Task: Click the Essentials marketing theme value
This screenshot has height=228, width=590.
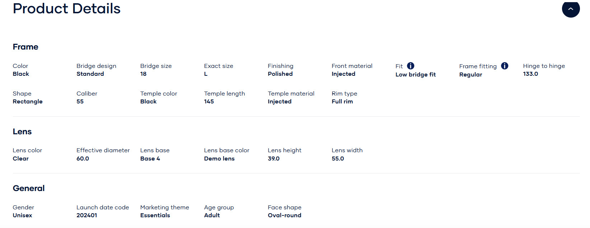Action: click(155, 215)
